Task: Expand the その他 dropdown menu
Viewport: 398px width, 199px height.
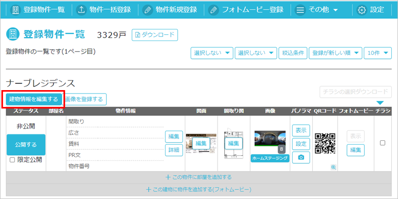Action: [x=317, y=10]
